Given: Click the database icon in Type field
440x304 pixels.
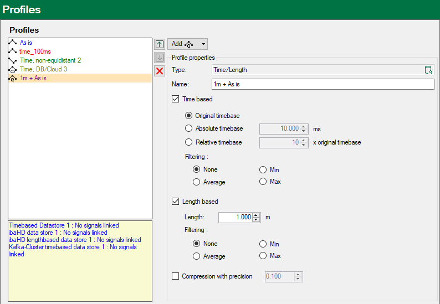Looking at the screenshot, I should tap(428, 70).
